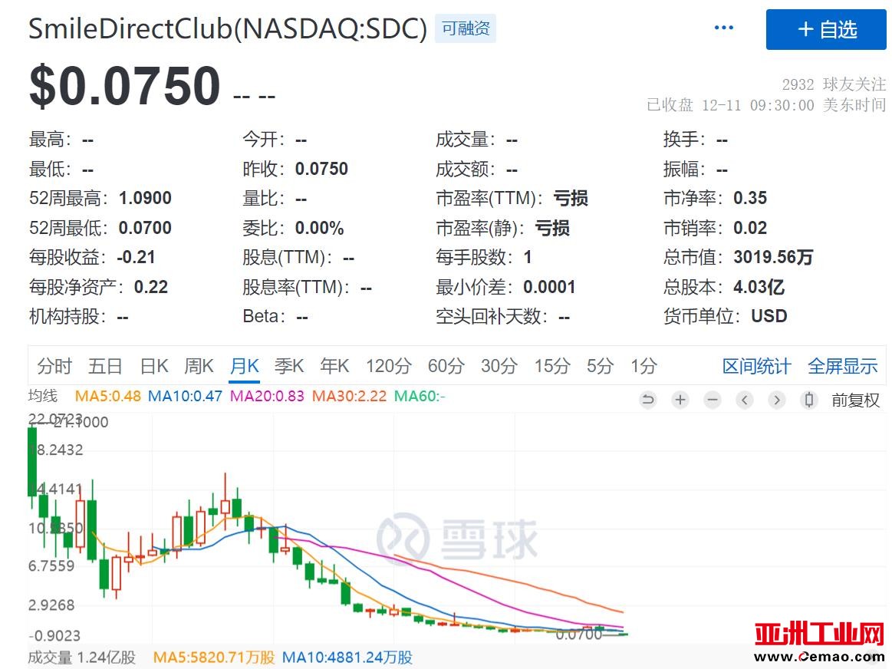Add SDC to watchlist with 自选 button

[826, 30]
